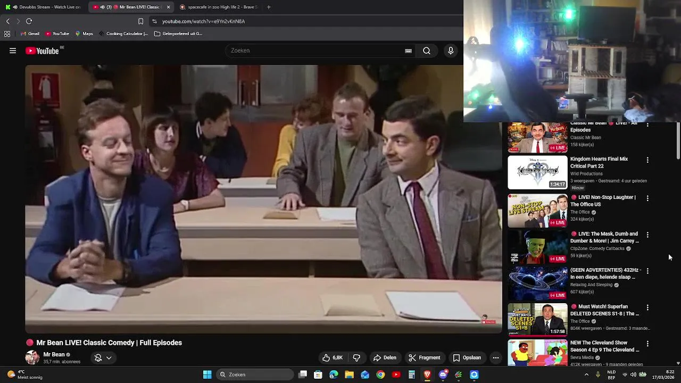
Task: Open options for The Mask Jim Carrey stream
Action: [647, 235]
